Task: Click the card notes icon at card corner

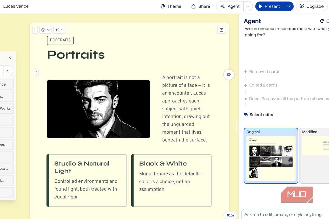Action: pos(221,30)
